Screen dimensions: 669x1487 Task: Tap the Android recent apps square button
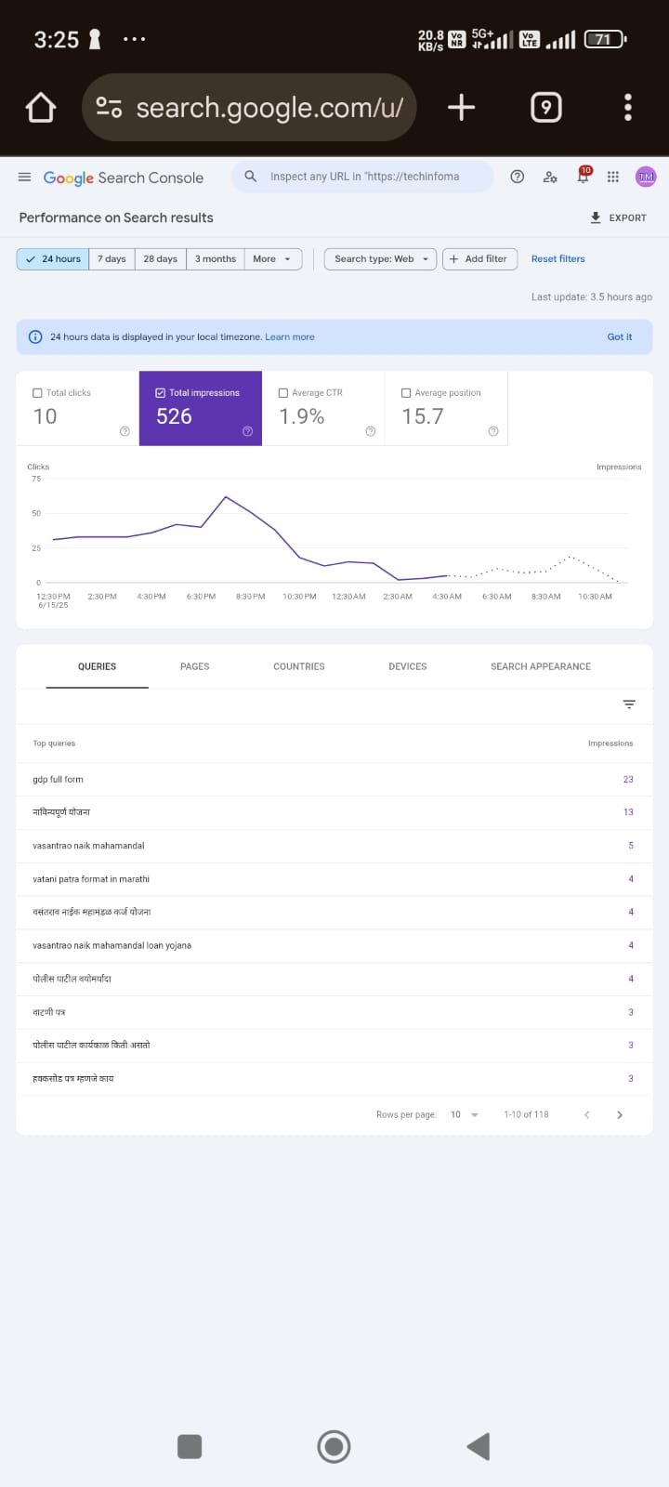[190, 1446]
